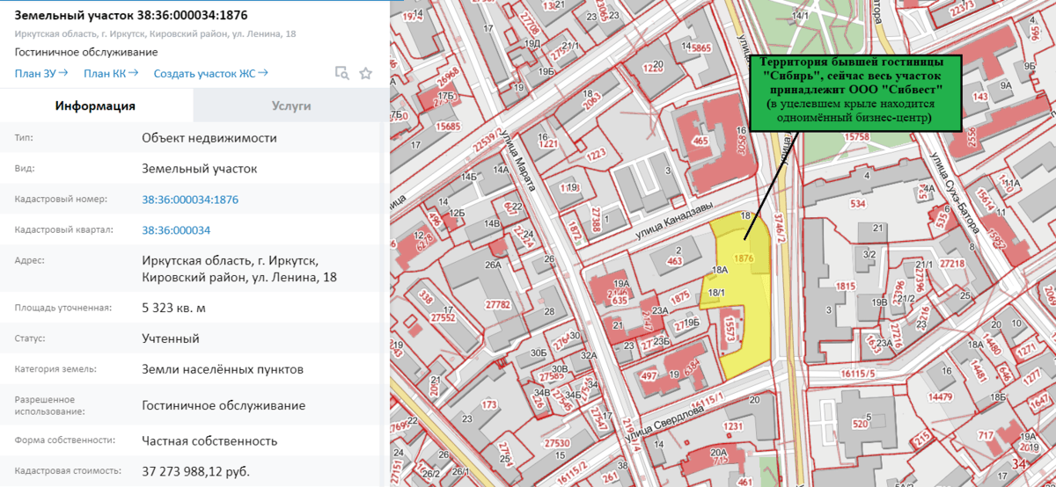Click the address value in the Адрес row

[238, 269]
